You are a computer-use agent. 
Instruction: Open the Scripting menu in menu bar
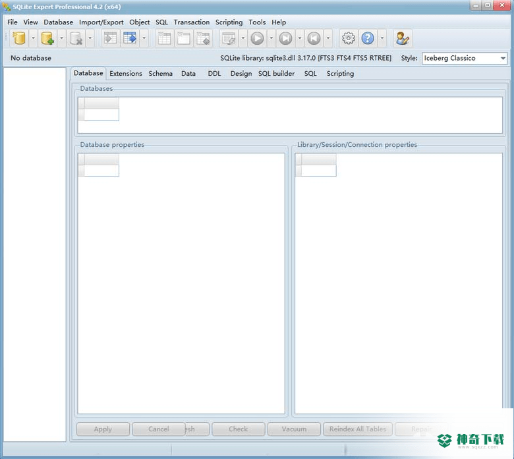[229, 22]
